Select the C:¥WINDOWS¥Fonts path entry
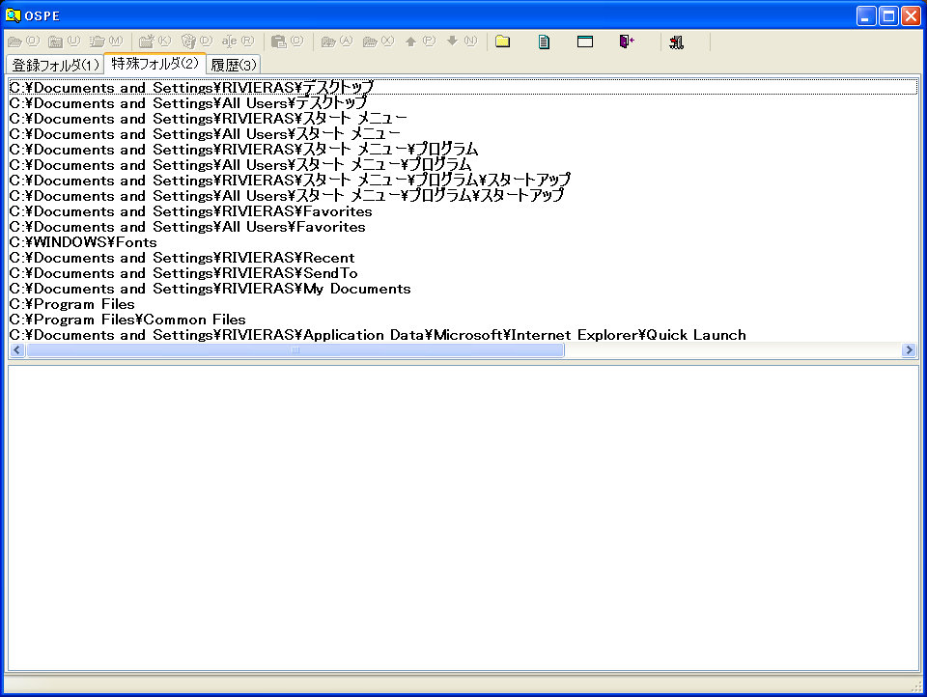927x697 pixels. pos(83,242)
